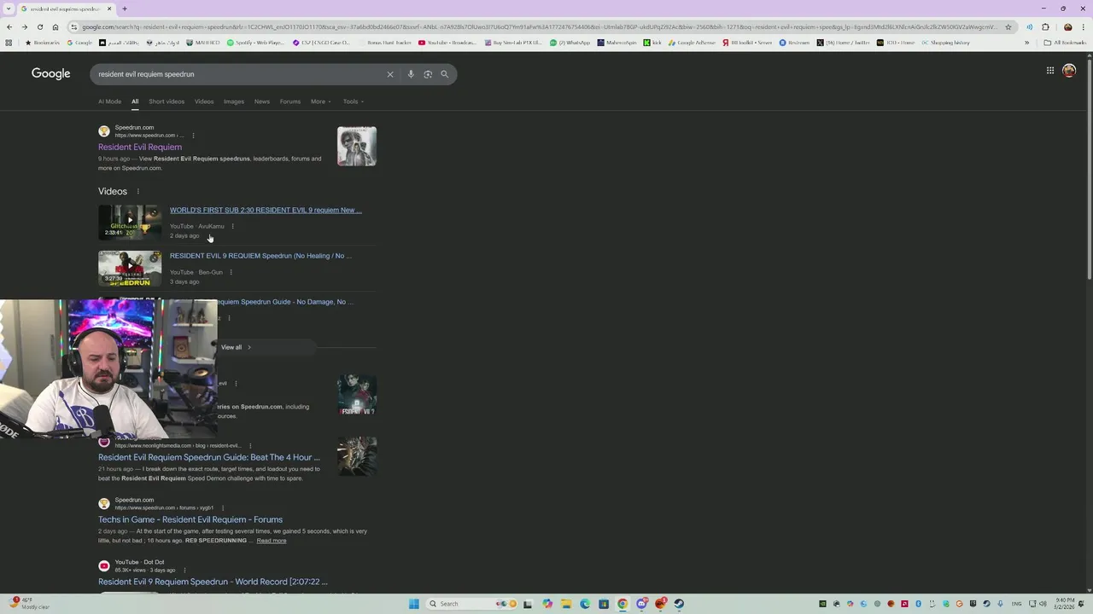Switch to the Videos tab

[x=204, y=101]
